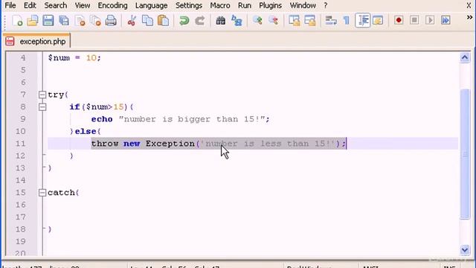Close document with the menu bar X
Screen dimensions: 476x268
[x=469, y=5]
